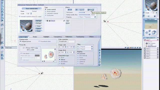The height and width of the screenshot is (90, 160).
Task: Click OK icon on editor's right edge
Action: pyautogui.click(x=99, y=50)
